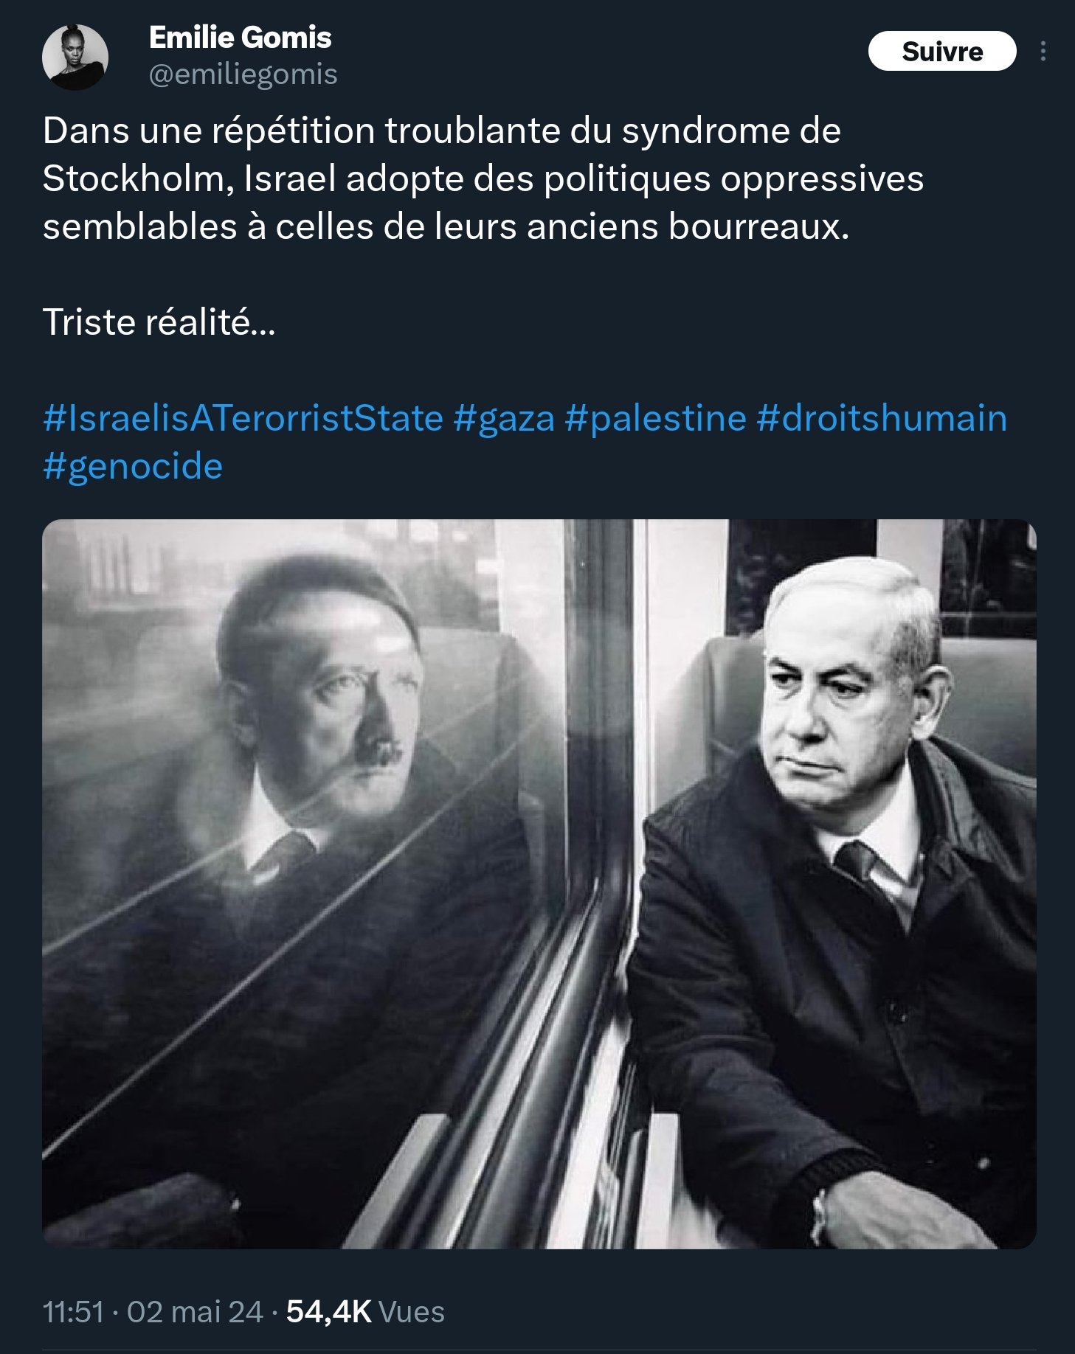Open the Emilie Gomis display name link
The width and height of the screenshot is (1075, 1354).
[x=240, y=38]
